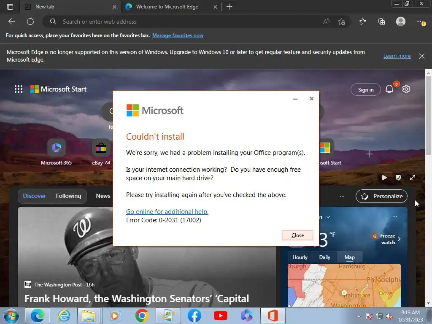Edit the page background image icon
The height and width of the screenshot is (324, 432).
(398, 178)
